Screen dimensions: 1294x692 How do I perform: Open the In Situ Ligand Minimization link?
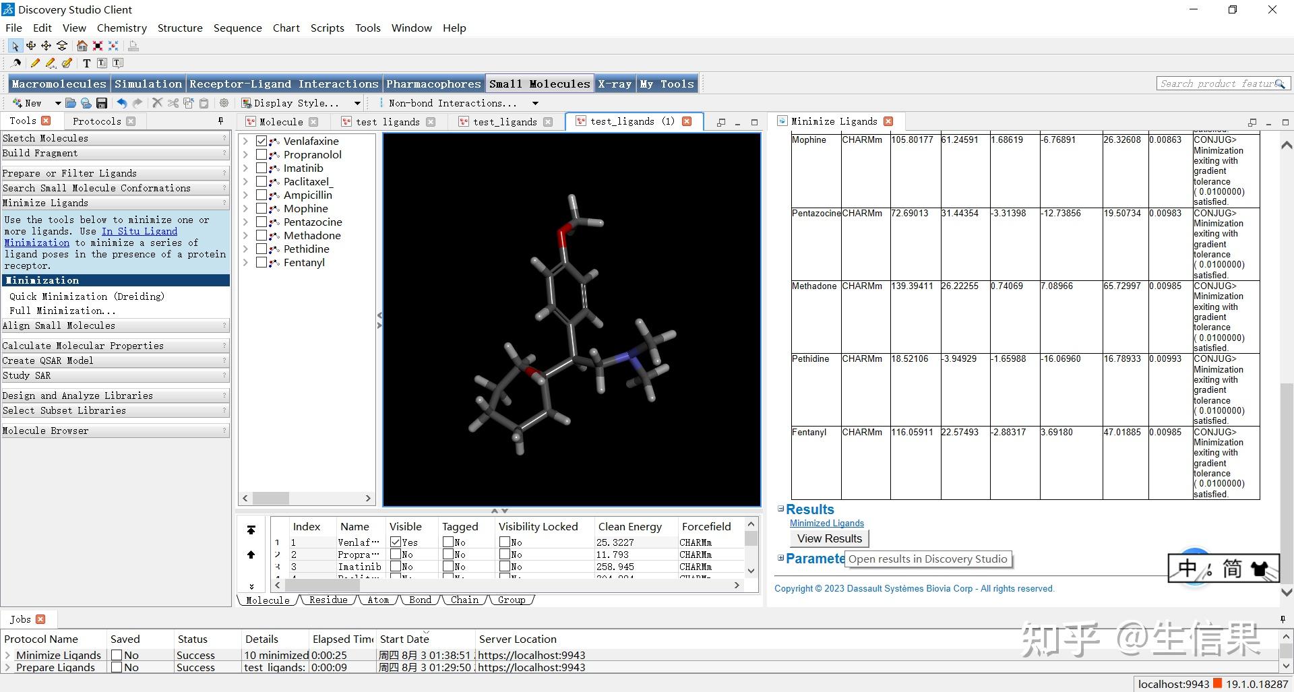(x=139, y=231)
